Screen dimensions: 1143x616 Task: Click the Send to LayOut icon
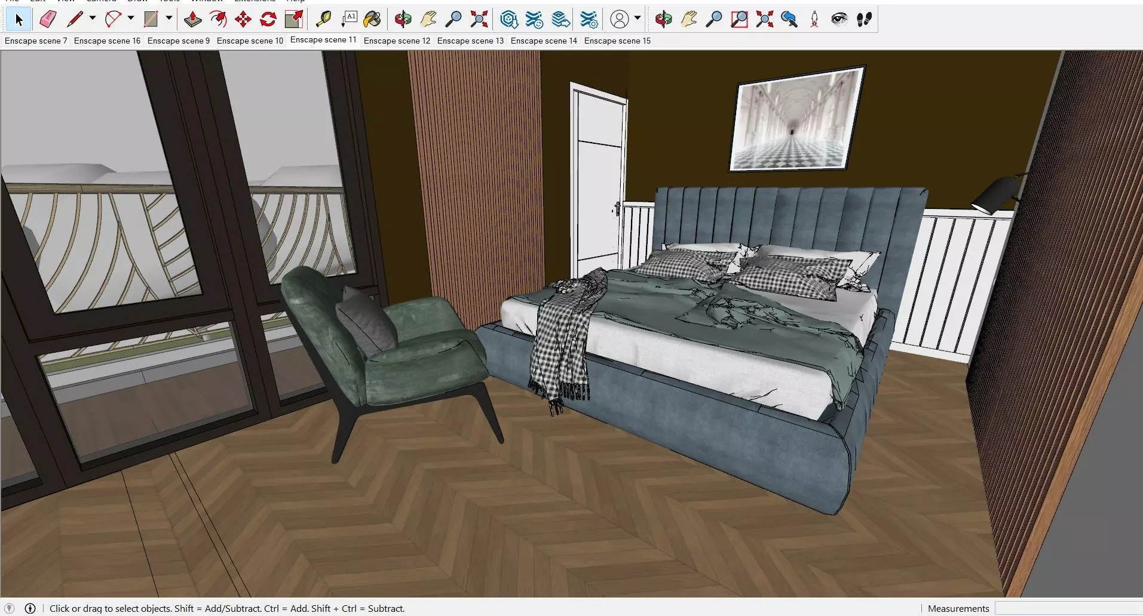560,20
